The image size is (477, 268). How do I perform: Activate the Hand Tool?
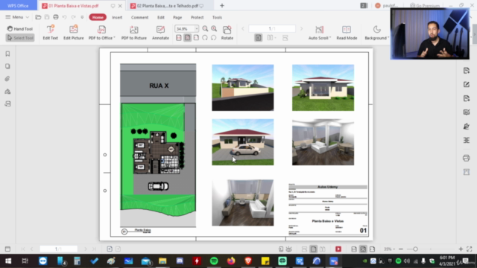(20, 29)
